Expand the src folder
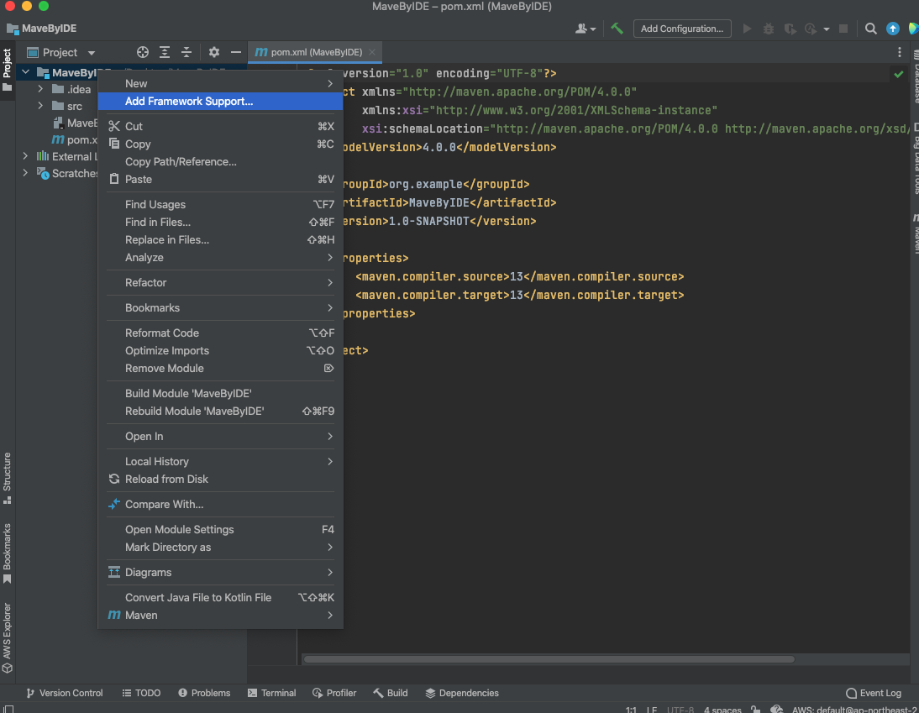The height and width of the screenshot is (713, 919). point(40,106)
